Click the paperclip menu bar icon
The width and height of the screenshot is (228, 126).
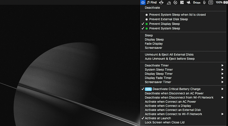tap(204, 2)
